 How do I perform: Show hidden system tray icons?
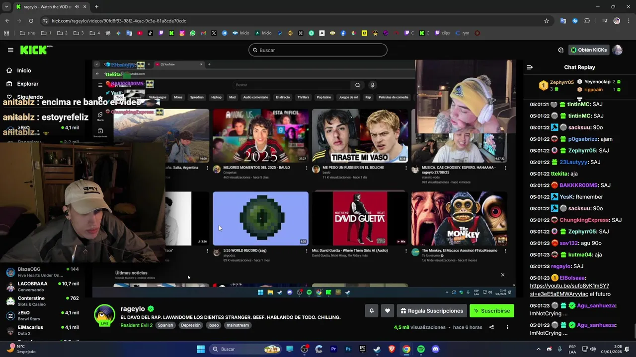(538, 349)
